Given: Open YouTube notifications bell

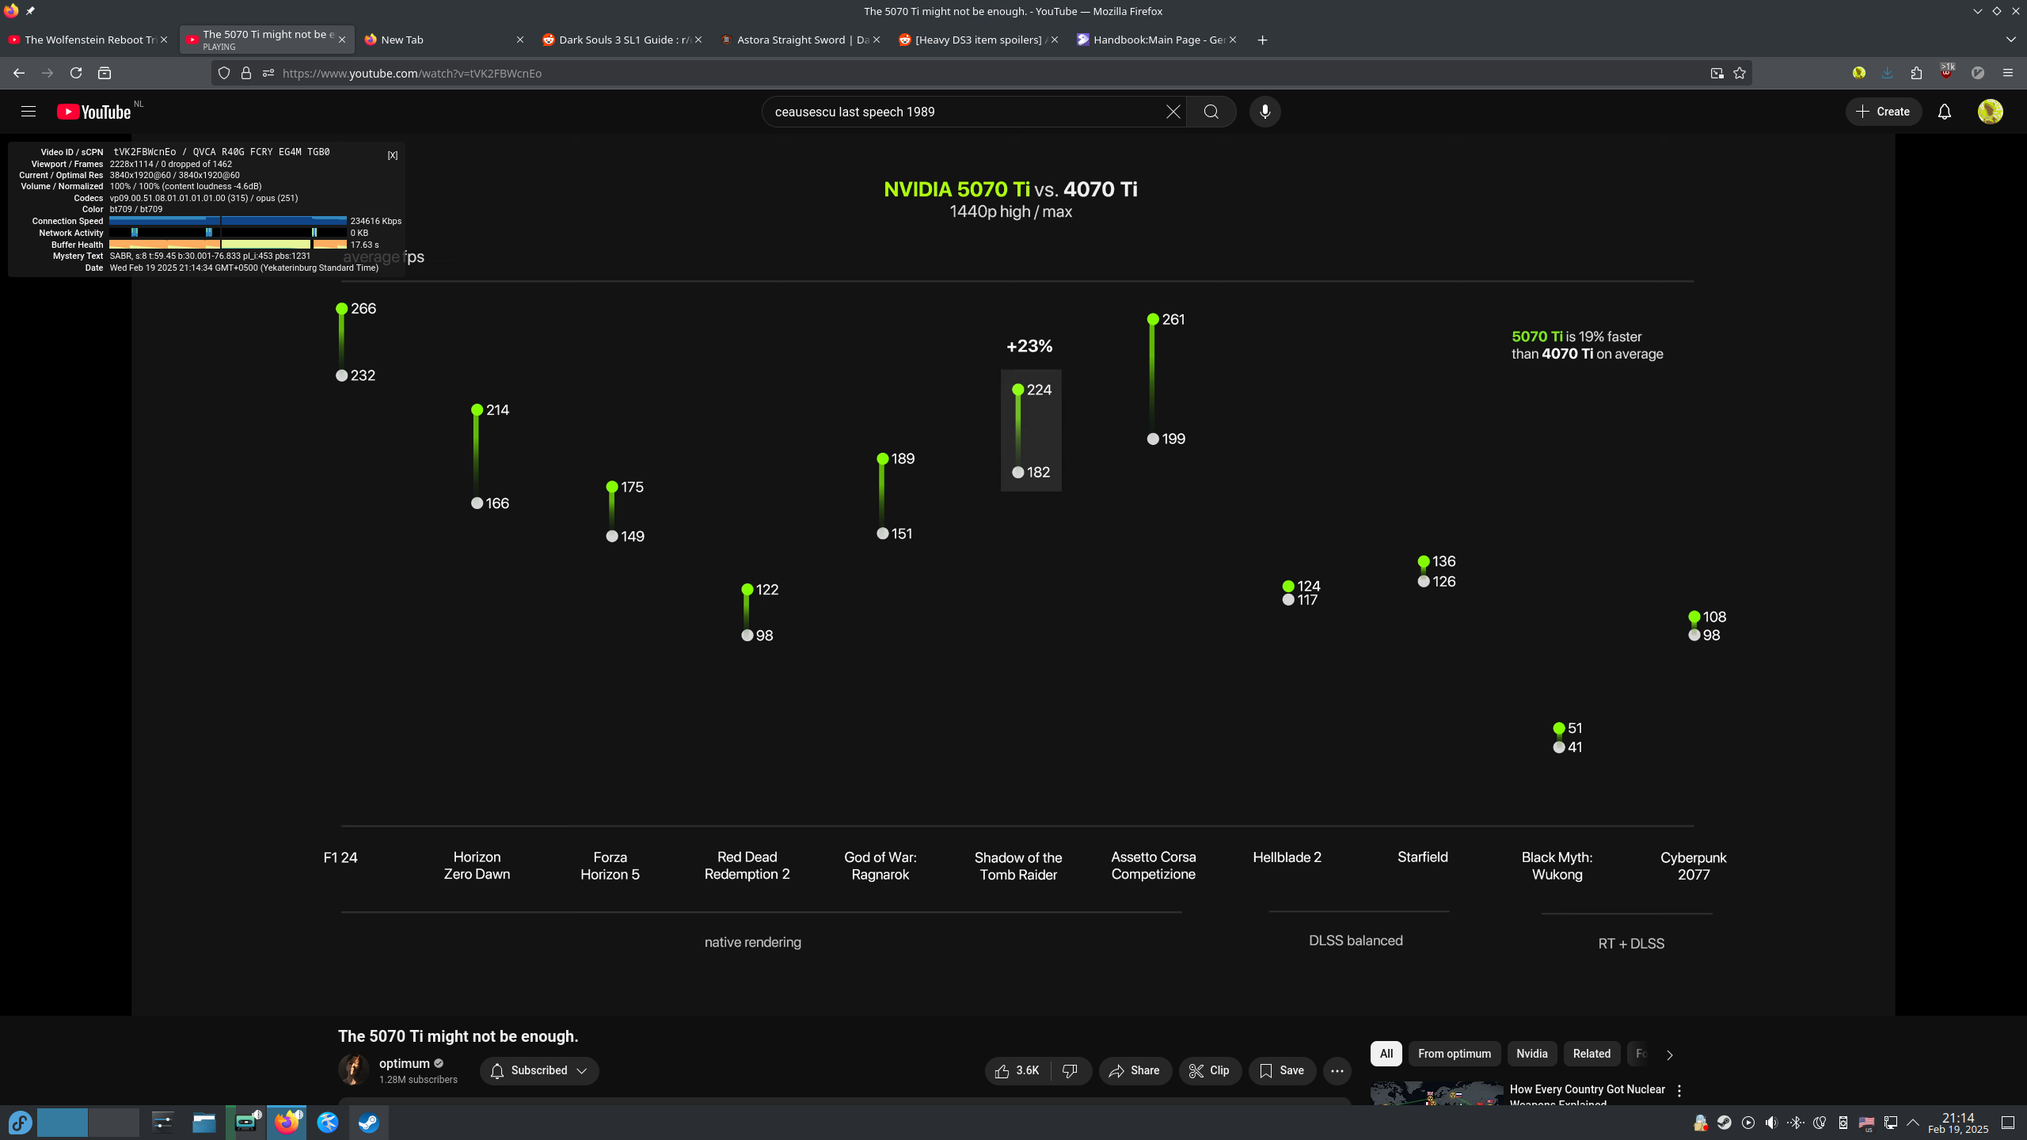Looking at the screenshot, I should [x=1945, y=112].
